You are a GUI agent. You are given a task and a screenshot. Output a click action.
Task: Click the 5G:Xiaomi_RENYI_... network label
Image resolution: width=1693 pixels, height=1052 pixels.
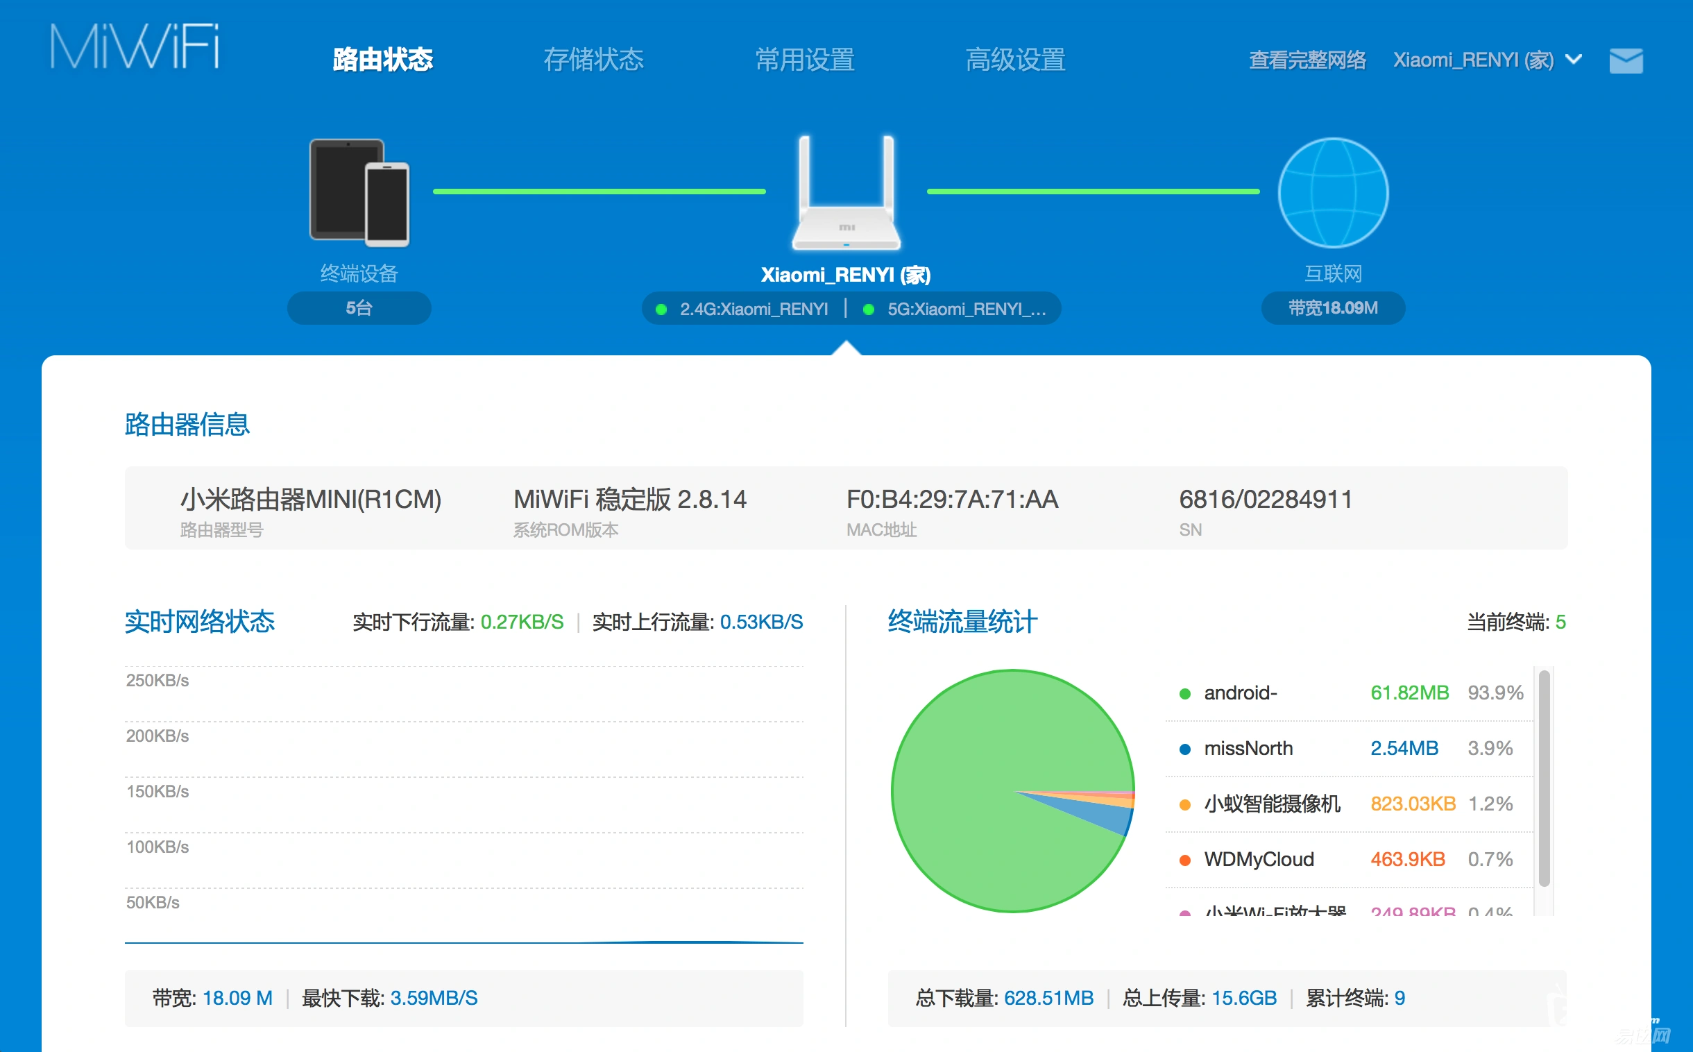(x=966, y=309)
